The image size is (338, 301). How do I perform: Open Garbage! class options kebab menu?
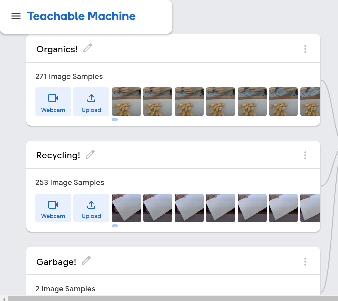(305, 262)
